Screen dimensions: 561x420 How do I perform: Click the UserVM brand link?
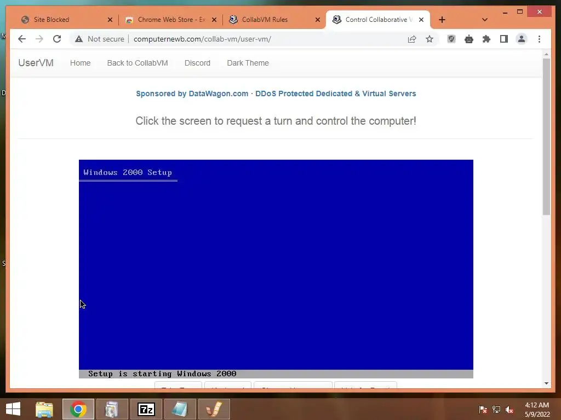coord(36,63)
